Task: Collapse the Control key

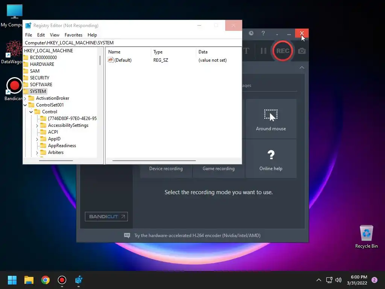Action: tap(31, 112)
